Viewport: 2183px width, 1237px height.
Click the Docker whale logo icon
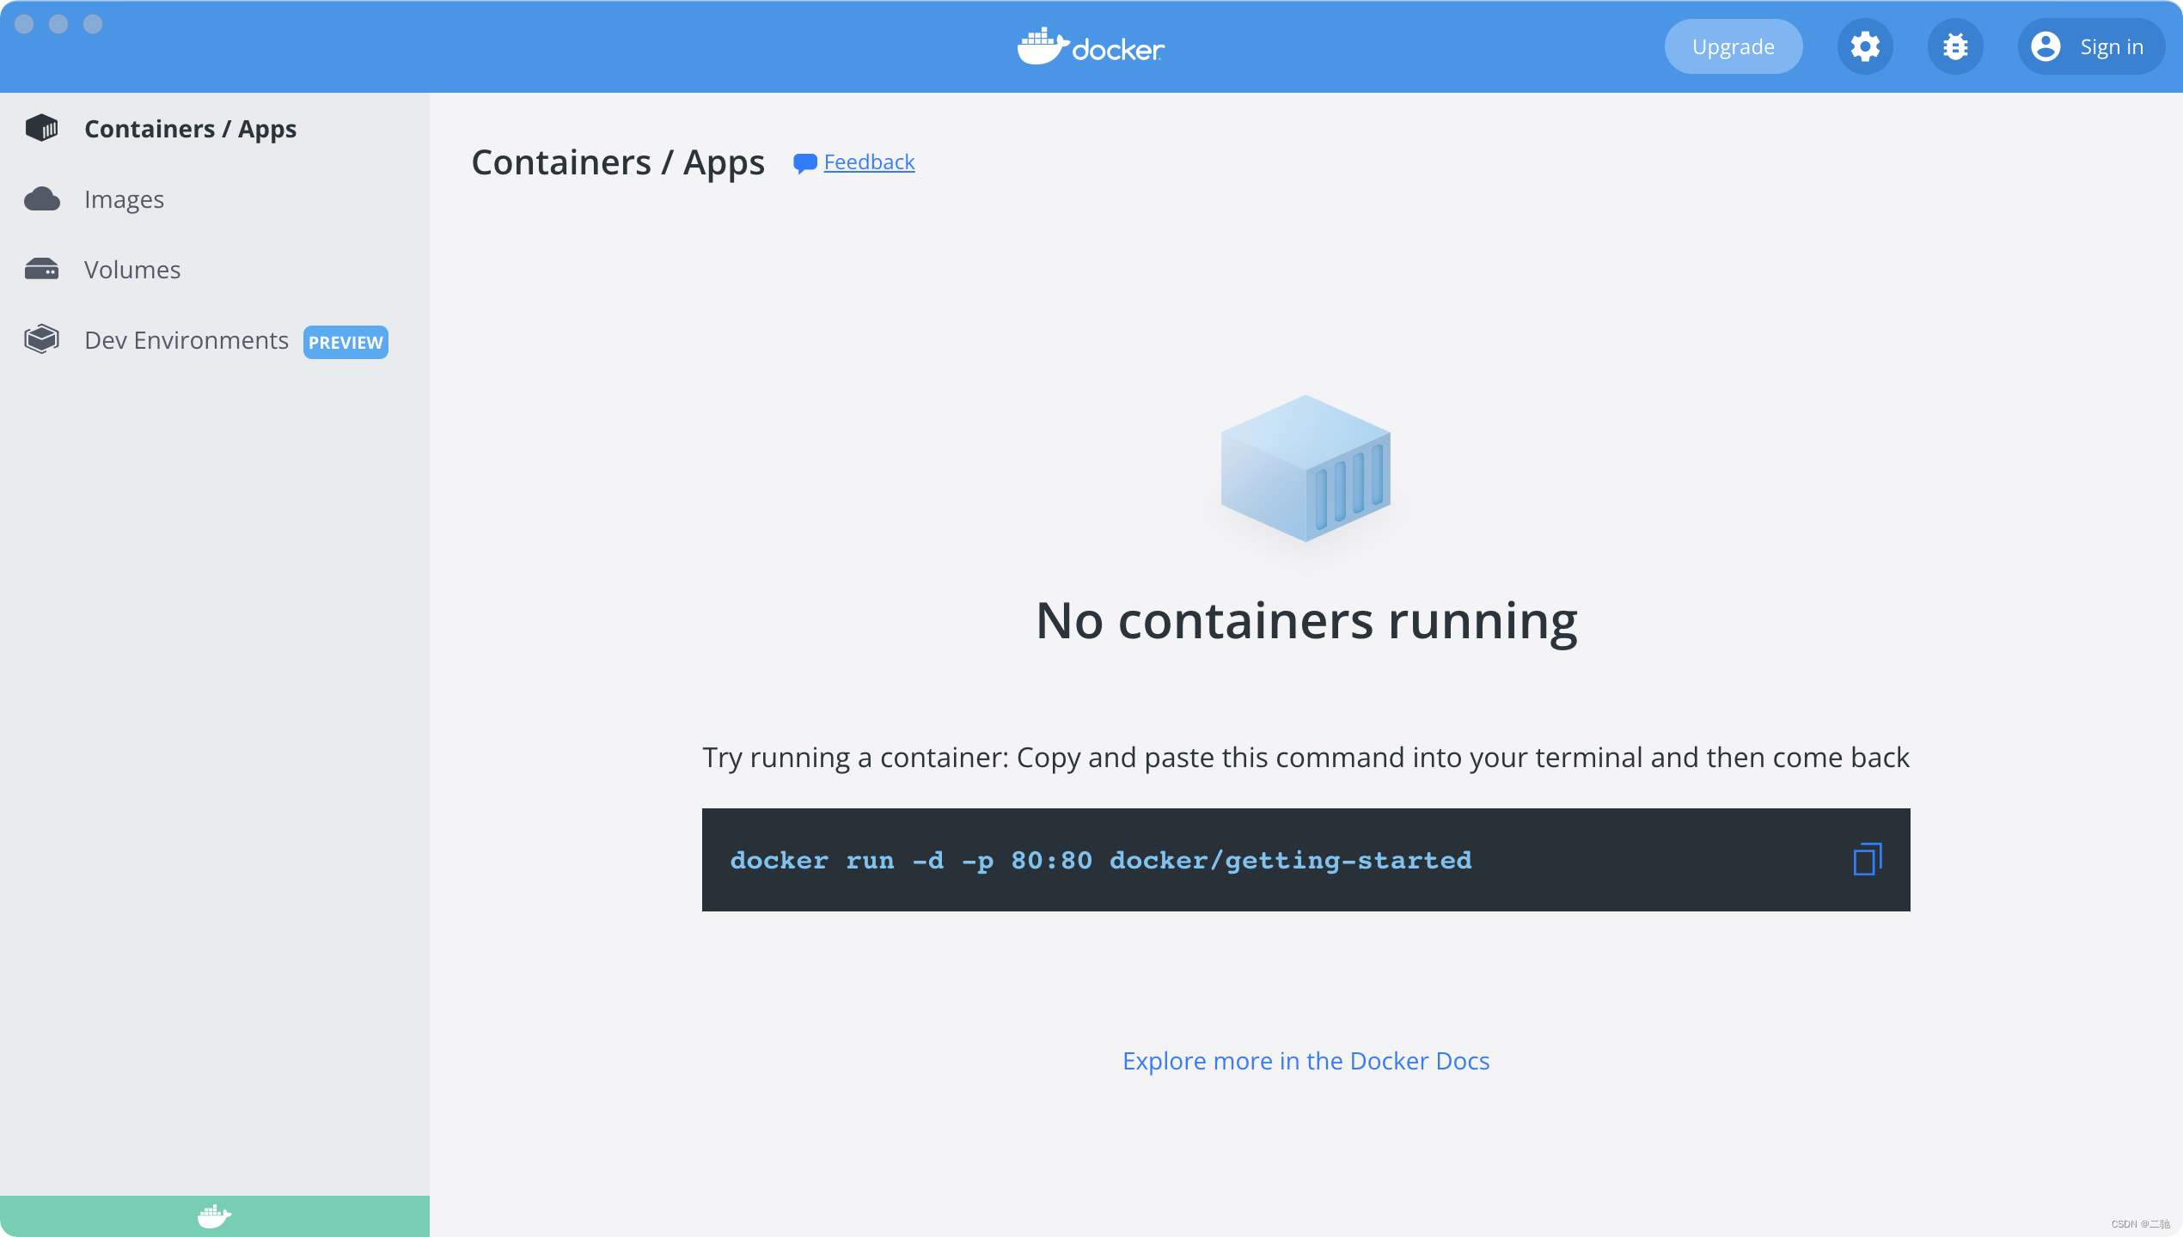click(x=1039, y=46)
